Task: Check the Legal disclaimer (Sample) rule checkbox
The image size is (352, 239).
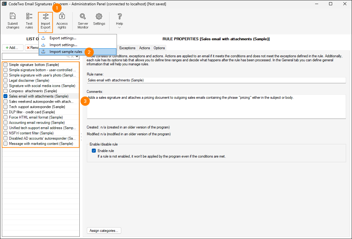Action: pyautogui.click(x=6, y=80)
